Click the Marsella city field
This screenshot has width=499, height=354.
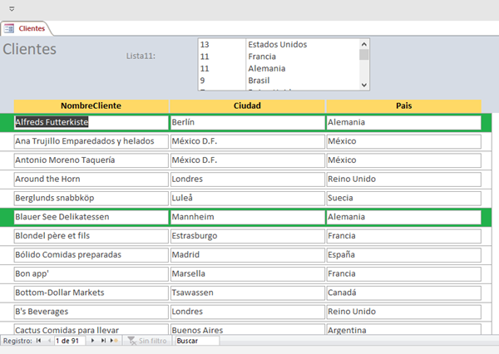coord(247,274)
